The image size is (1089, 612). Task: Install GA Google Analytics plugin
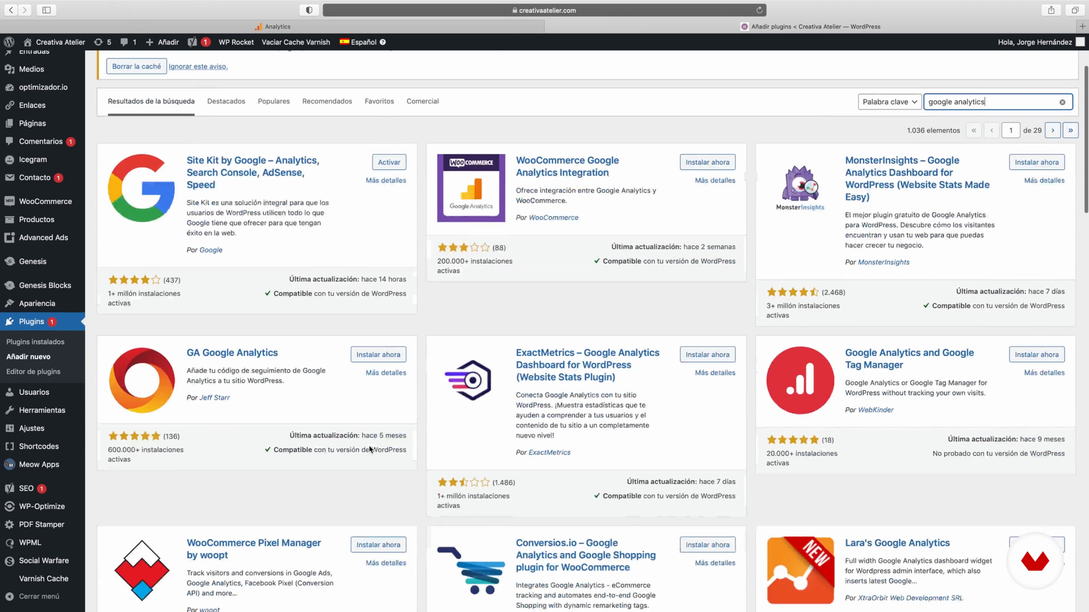pos(378,355)
